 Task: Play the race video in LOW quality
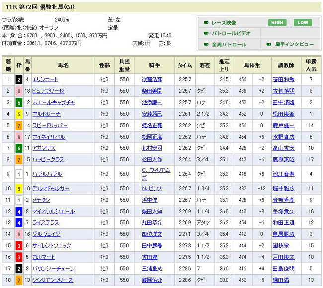coord(301,22)
